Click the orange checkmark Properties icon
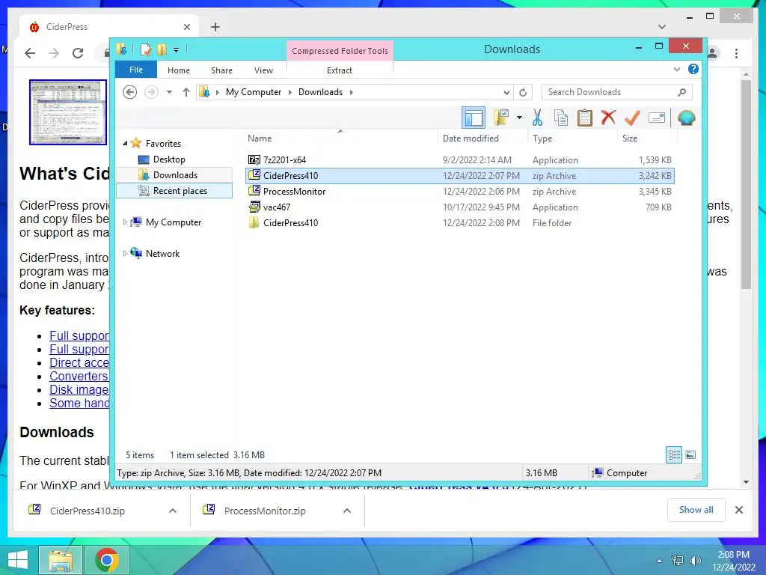This screenshot has width=766, height=575. tap(632, 118)
